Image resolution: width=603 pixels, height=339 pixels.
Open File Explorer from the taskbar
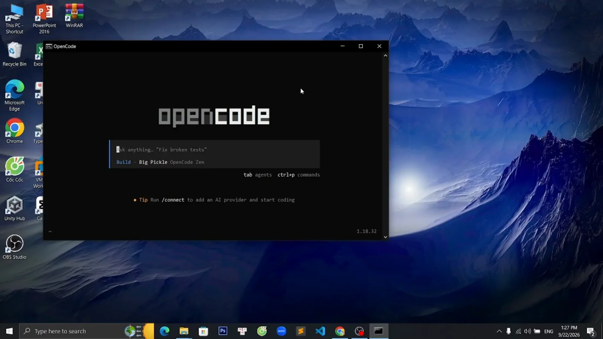coord(184,331)
